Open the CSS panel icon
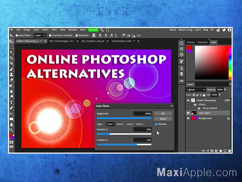This screenshot has height=182, width=242. pyautogui.click(x=181, y=81)
